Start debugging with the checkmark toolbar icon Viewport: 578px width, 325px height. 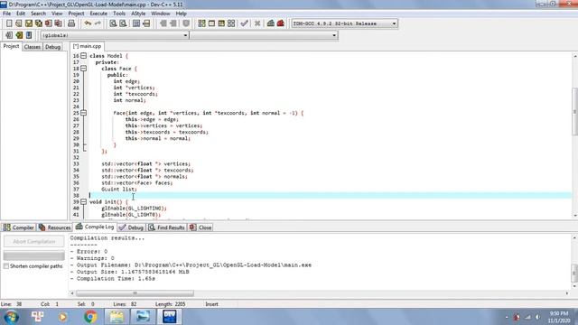coord(244,23)
